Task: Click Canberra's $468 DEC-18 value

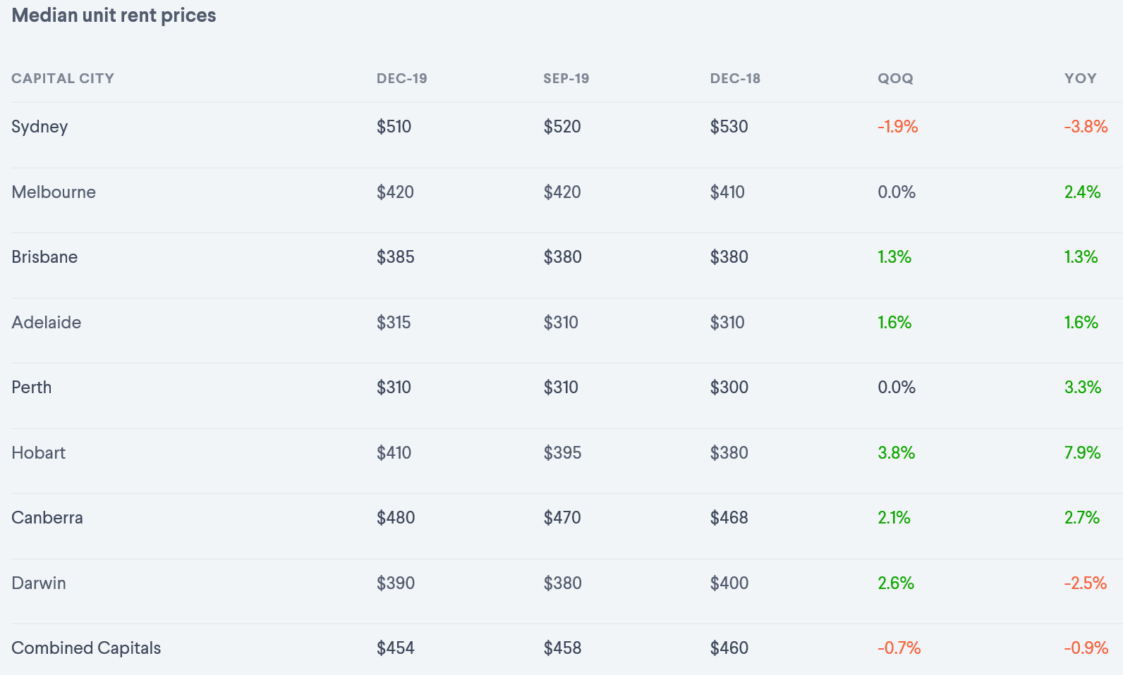Action: point(729,518)
